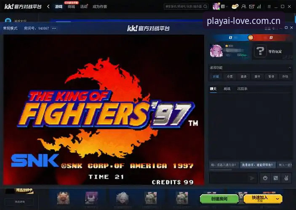
Task: Open the three-dot menu beside room number
Action: (x=54, y=28)
